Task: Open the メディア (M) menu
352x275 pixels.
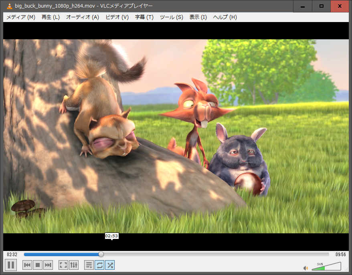Action: pyautogui.click(x=21, y=17)
